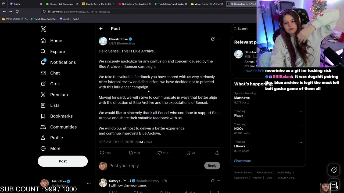The height and width of the screenshot is (193, 344).
Task: Click the Lists icon
Action: click(43, 105)
